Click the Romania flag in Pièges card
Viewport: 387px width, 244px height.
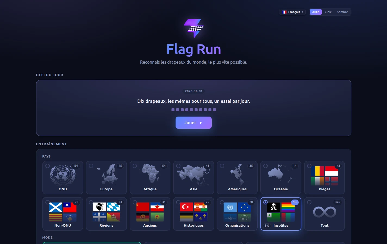[x=317, y=171]
